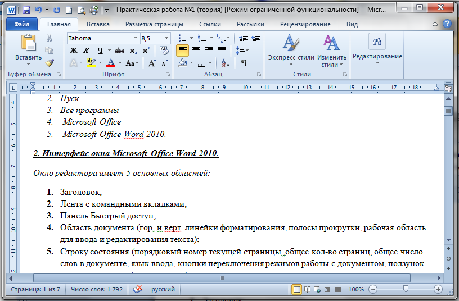This screenshot has width=459, height=301.
Task: Click Изменить стили button
Action: [332, 51]
